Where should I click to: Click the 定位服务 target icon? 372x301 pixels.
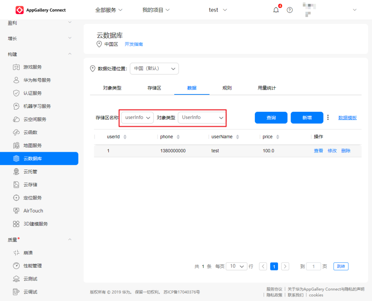click(x=16, y=198)
